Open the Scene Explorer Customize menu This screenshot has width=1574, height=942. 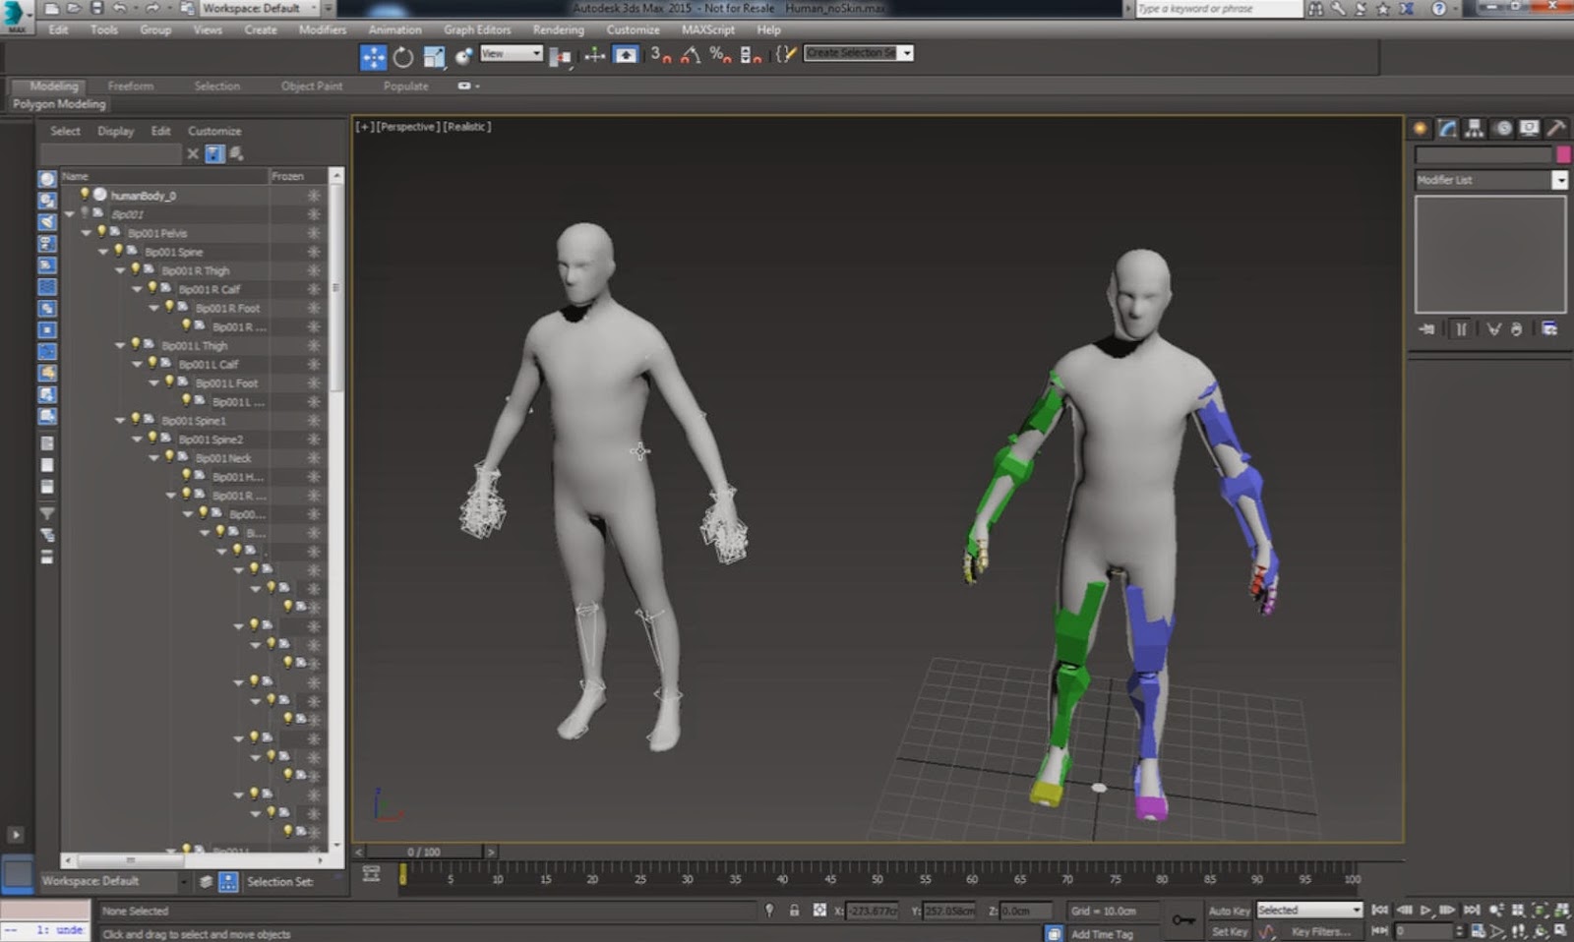click(214, 131)
